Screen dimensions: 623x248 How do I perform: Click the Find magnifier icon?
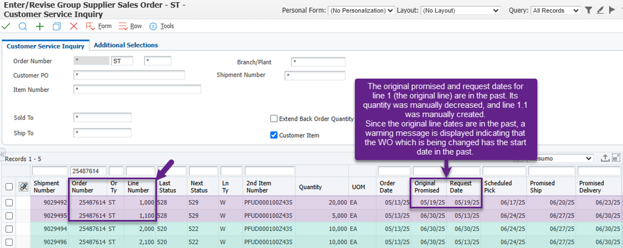[x=23, y=26]
